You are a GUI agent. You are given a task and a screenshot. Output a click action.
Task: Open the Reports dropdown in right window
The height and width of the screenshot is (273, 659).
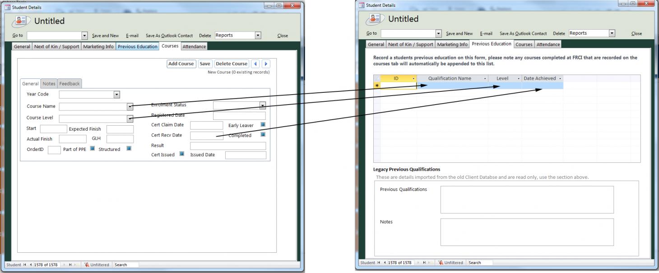[x=612, y=33]
